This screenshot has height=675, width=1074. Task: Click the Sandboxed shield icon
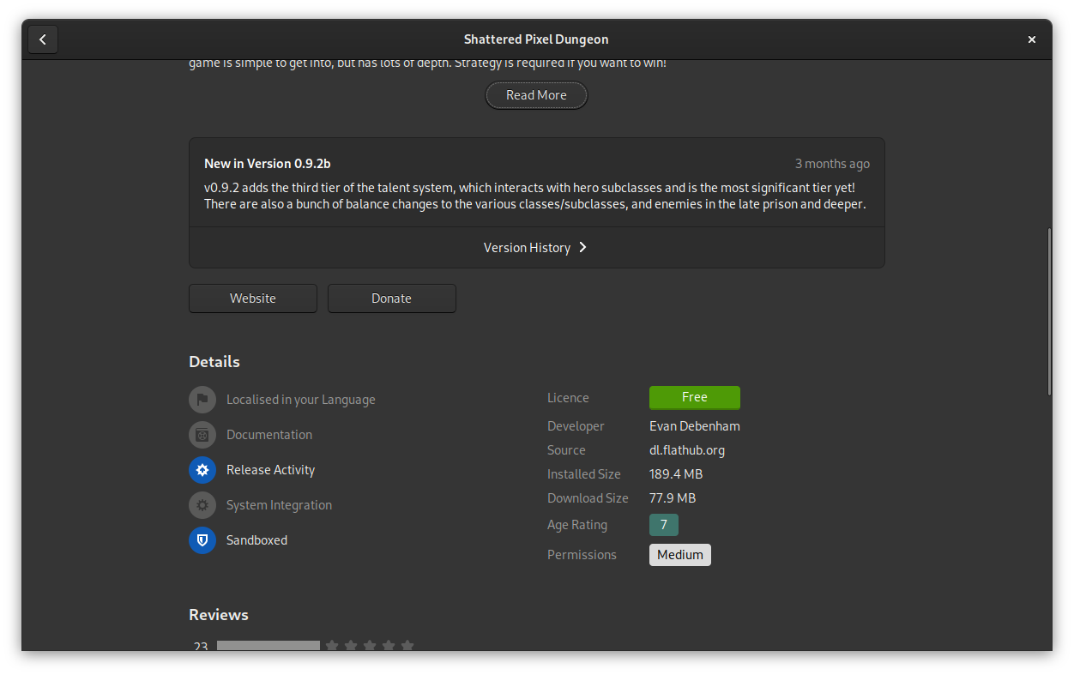202,540
